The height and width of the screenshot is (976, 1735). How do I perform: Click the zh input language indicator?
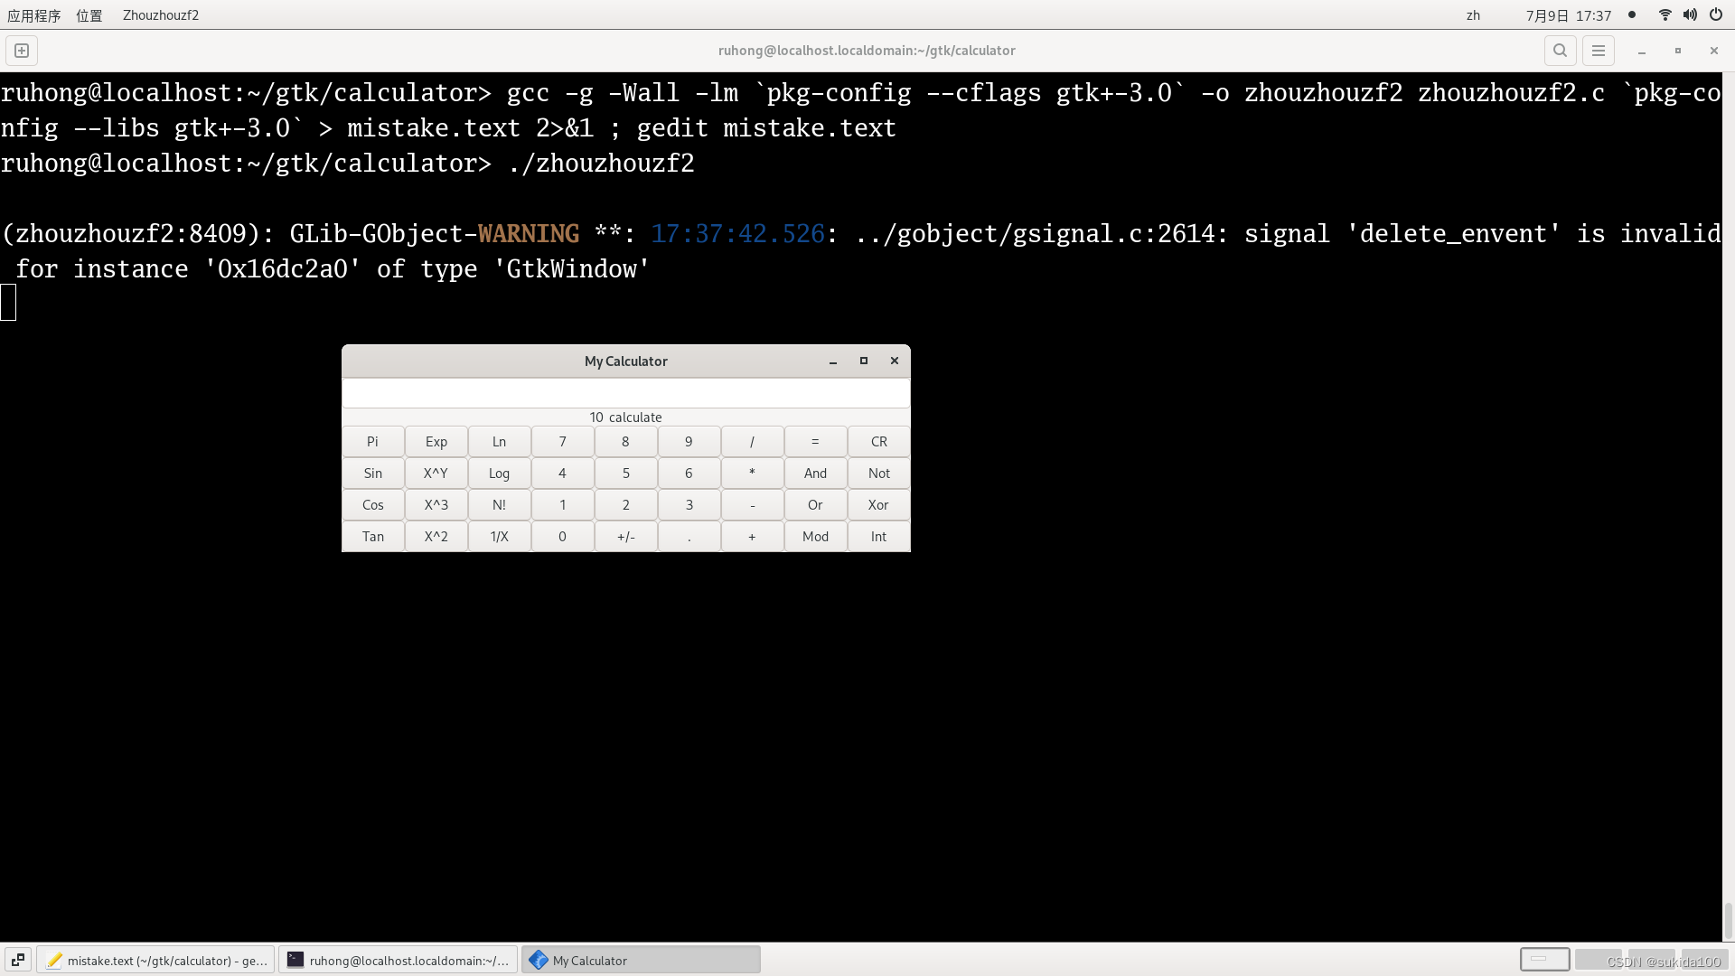coord(1473,15)
